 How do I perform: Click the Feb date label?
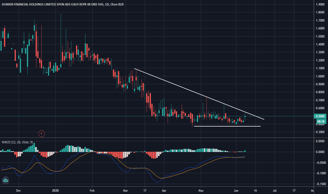(x=92, y=190)
